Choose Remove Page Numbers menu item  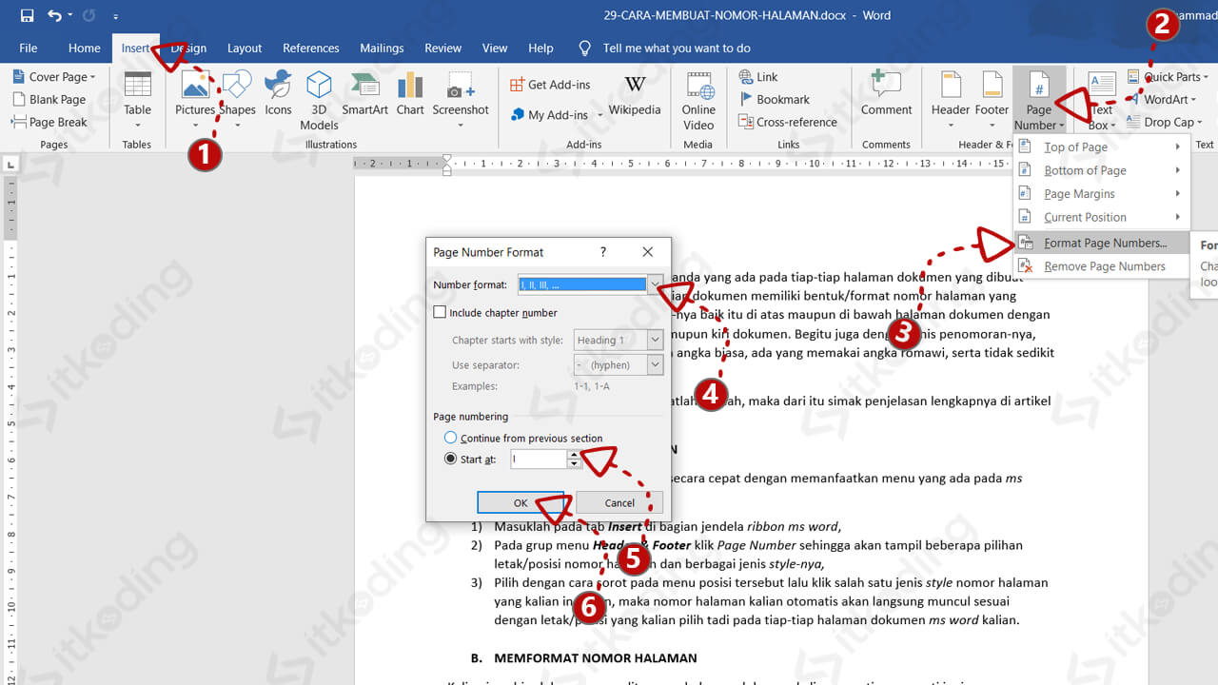1100,266
